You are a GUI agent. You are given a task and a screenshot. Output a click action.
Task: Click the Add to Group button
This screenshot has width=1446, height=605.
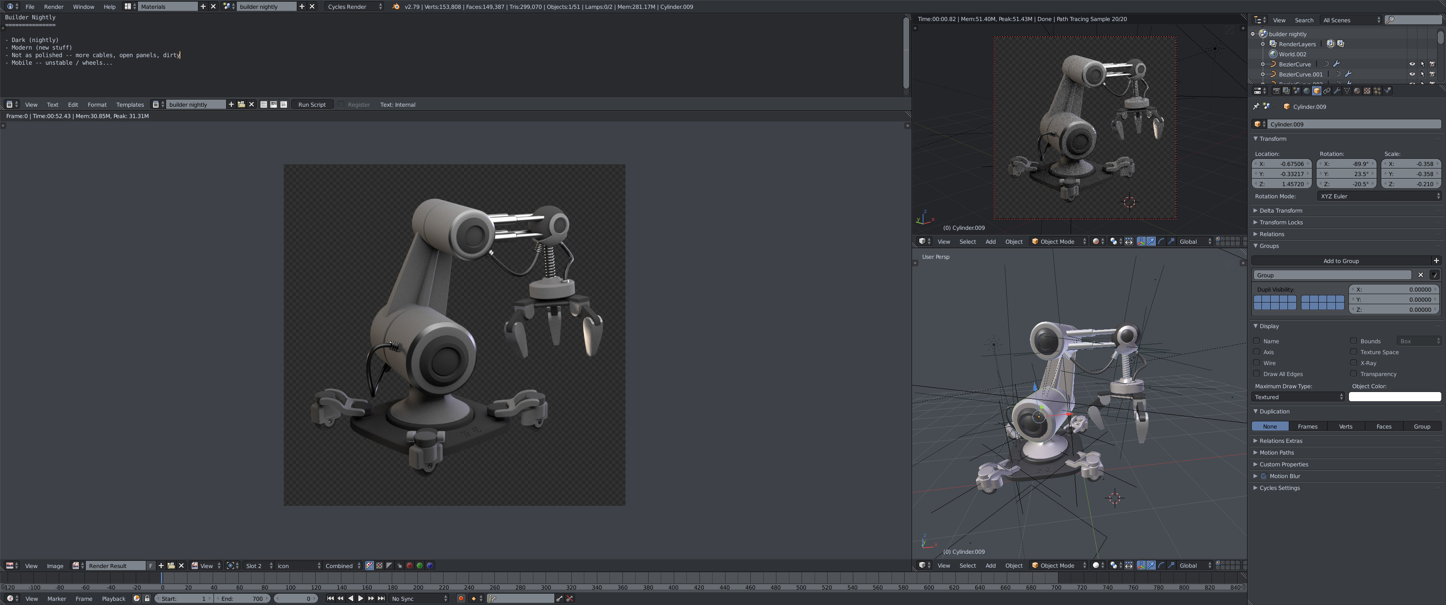(x=1340, y=261)
